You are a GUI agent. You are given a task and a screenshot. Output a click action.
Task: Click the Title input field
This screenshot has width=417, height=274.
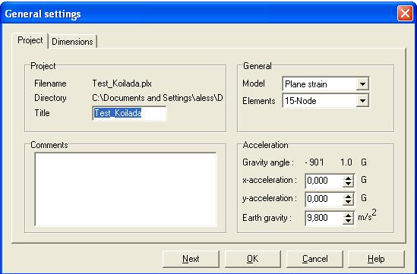[129, 113]
